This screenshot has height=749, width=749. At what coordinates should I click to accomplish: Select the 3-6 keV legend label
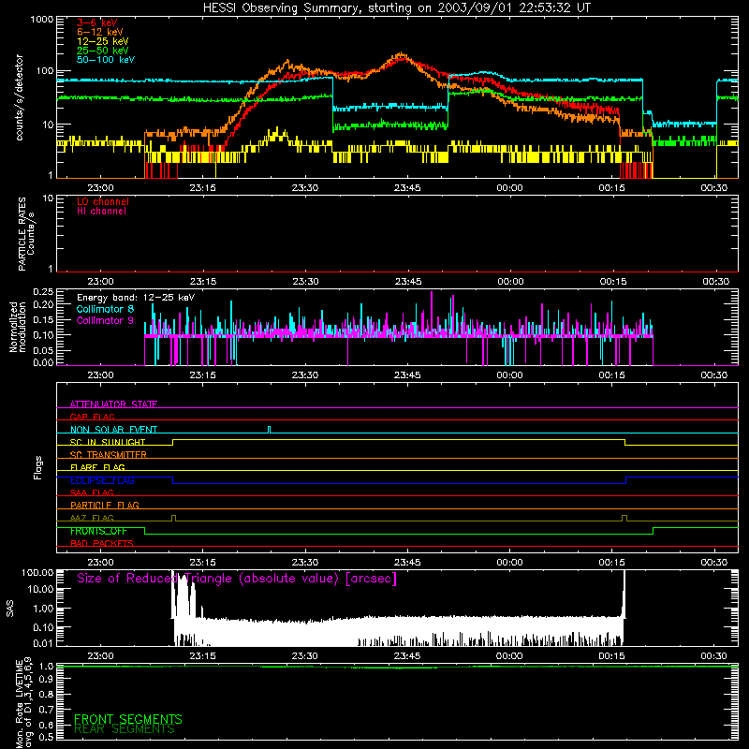coord(97,22)
